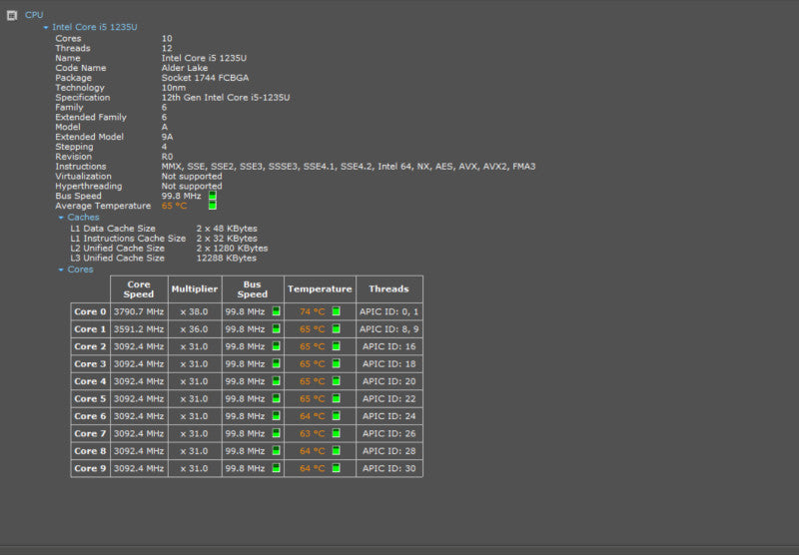This screenshot has width=799, height=555.
Task: Click the Extended Model 9A value
Action: [x=167, y=137]
